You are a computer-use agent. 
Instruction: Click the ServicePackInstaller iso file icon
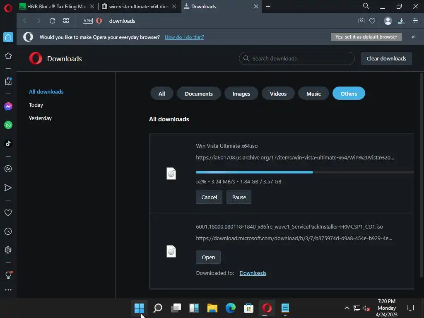171,251
